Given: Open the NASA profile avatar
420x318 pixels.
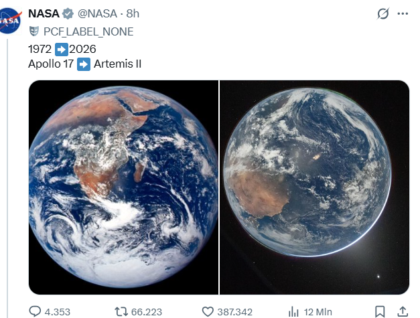Looking at the screenshot, I should tap(10, 21).
